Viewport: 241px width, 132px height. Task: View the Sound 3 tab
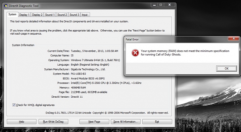[x=74, y=15]
